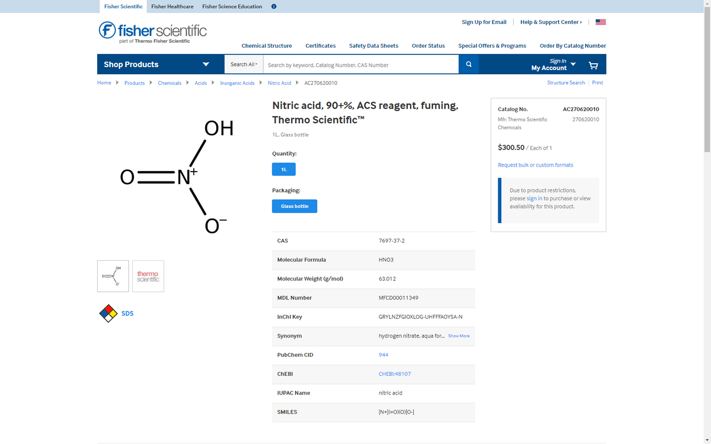Click the US flag country selector
Image resolution: width=711 pixels, height=444 pixels.
tap(600, 22)
